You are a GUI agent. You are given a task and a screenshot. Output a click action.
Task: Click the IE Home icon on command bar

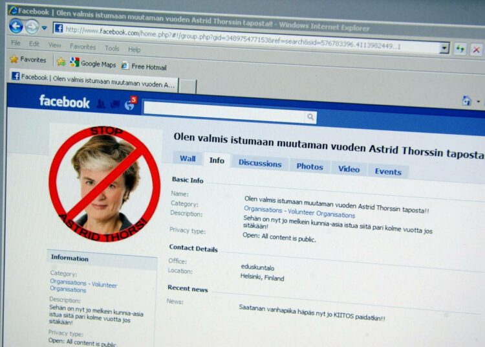point(466,100)
